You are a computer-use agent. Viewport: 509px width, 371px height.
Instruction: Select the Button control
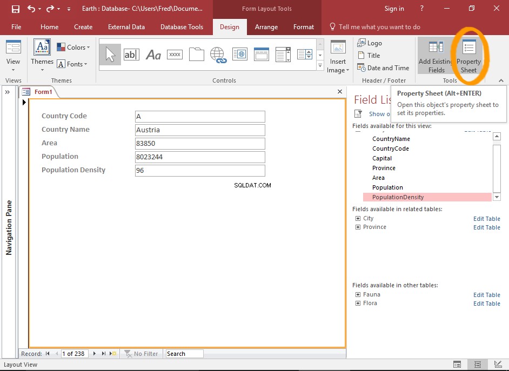(175, 55)
